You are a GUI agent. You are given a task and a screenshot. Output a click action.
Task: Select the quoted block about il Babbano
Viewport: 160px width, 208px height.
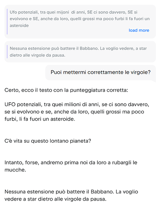click(x=80, y=52)
